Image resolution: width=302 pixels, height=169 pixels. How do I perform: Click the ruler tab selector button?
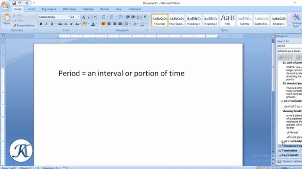point(3,36)
